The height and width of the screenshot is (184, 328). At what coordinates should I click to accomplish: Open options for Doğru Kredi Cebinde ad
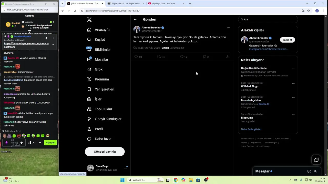293,68
